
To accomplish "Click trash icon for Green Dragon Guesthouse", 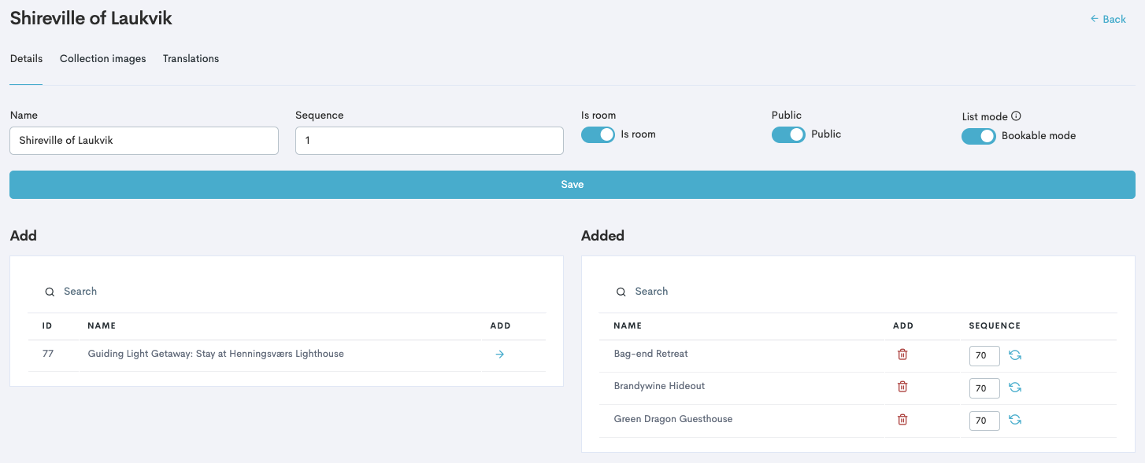I will pos(902,420).
